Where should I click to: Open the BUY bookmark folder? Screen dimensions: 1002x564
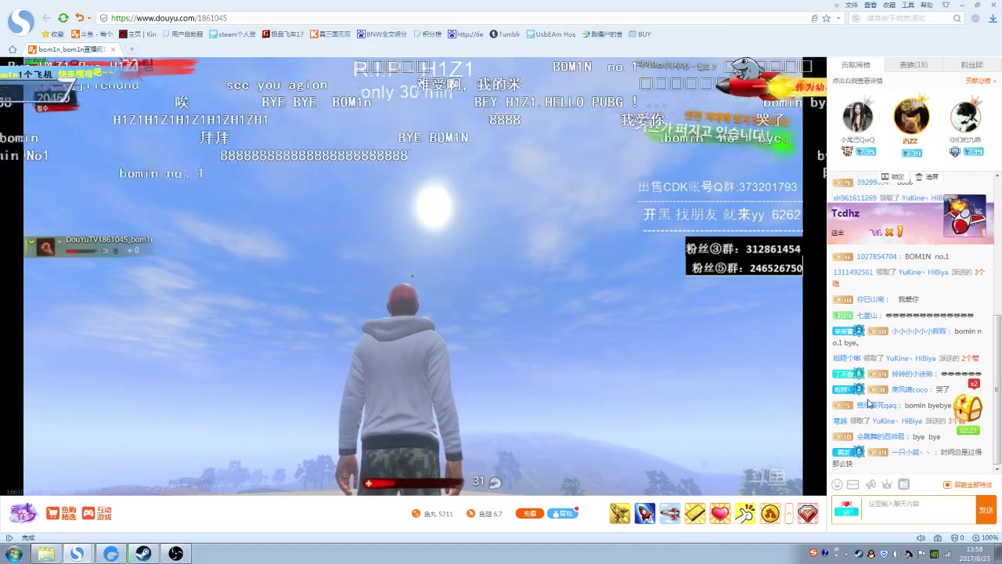[x=639, y=34]
